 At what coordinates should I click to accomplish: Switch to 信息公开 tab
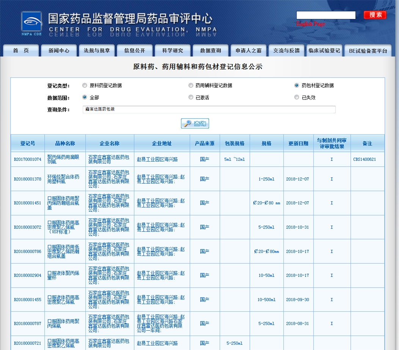tap(135, 50)
